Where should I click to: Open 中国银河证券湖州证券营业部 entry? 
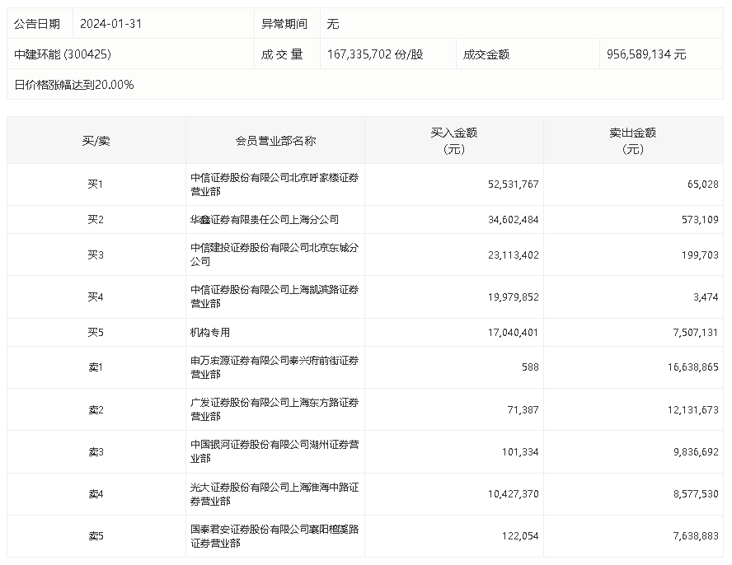(274, 451)
